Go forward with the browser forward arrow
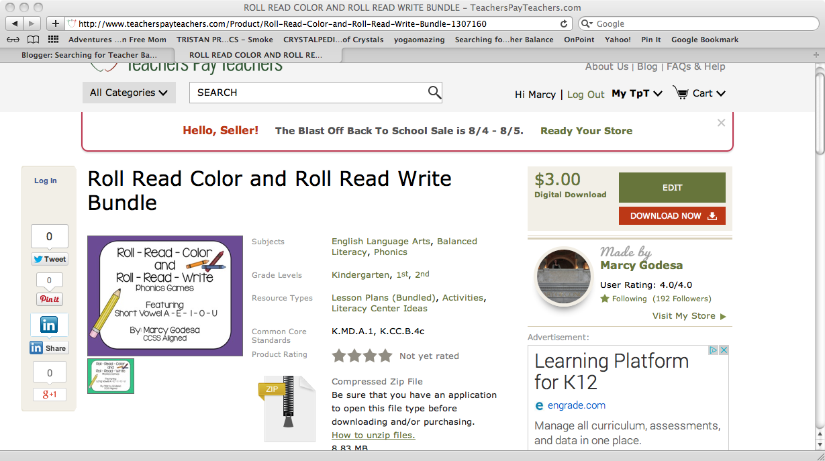This screenshot has height=461, width=825. 32,23
